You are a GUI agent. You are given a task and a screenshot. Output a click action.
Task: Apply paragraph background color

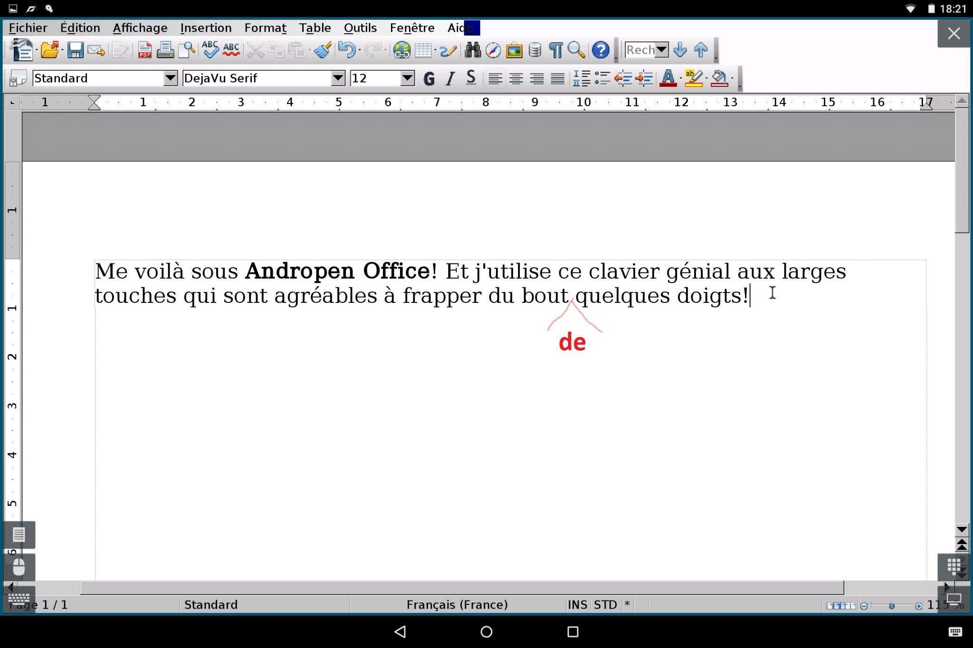719,78
